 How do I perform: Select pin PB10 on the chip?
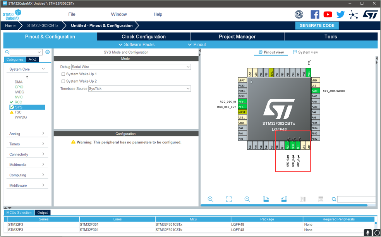[293, 145]
